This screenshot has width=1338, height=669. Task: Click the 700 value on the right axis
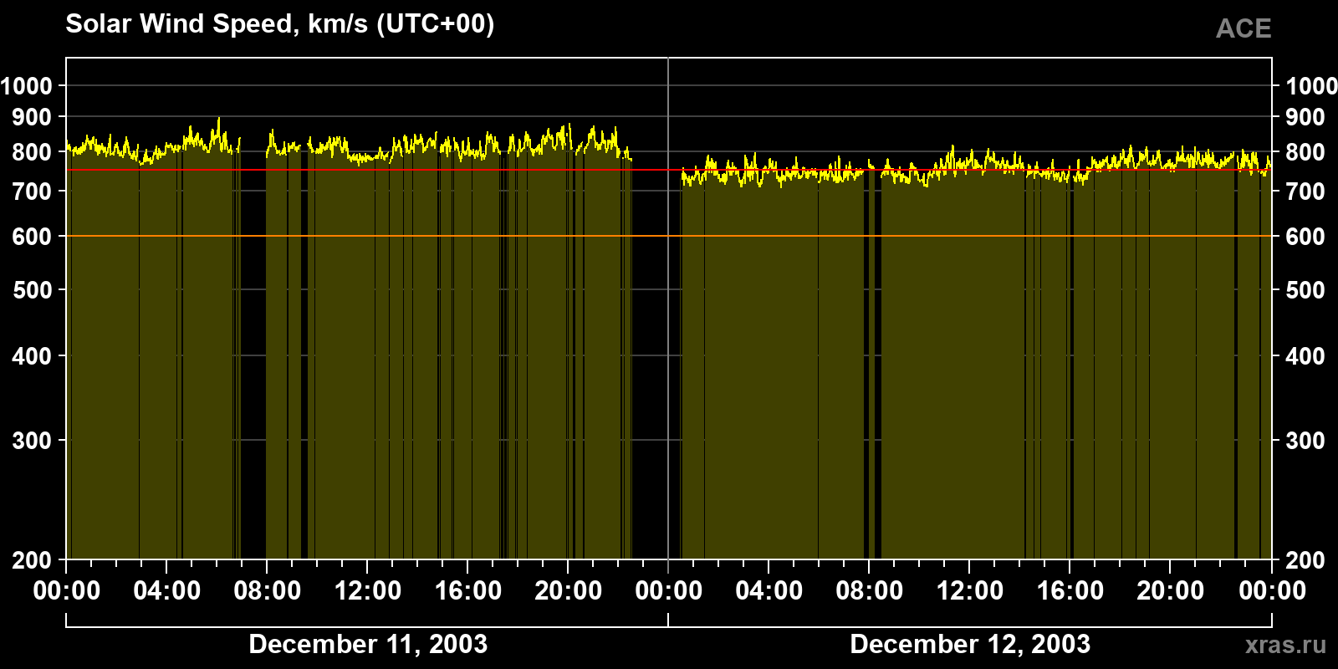[x=1305, y=192]
